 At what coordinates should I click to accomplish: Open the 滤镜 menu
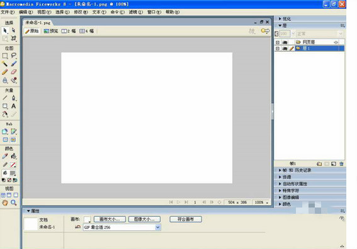pos(136,12)
